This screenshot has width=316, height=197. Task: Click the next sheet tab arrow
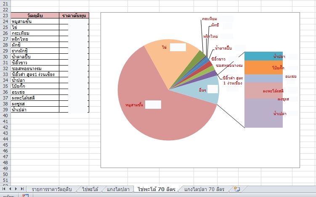16,189
